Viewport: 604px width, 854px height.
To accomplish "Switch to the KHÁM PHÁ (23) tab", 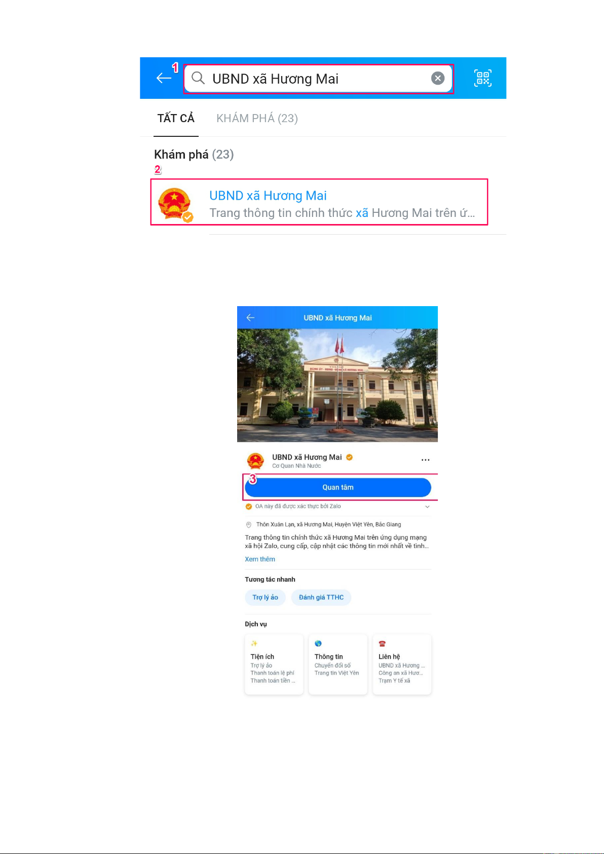I will click(257, 119).
